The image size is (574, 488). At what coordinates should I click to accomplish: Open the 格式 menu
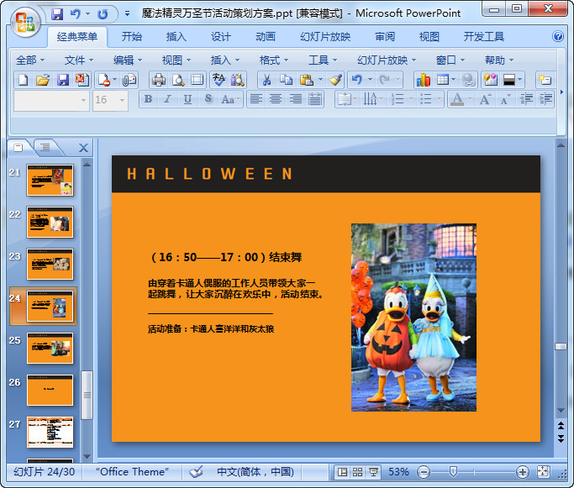274,60
